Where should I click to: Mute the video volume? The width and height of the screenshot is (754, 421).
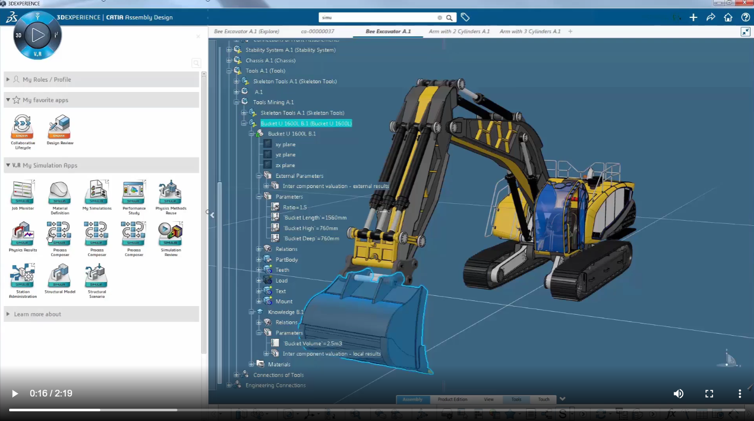coord(678,393)
